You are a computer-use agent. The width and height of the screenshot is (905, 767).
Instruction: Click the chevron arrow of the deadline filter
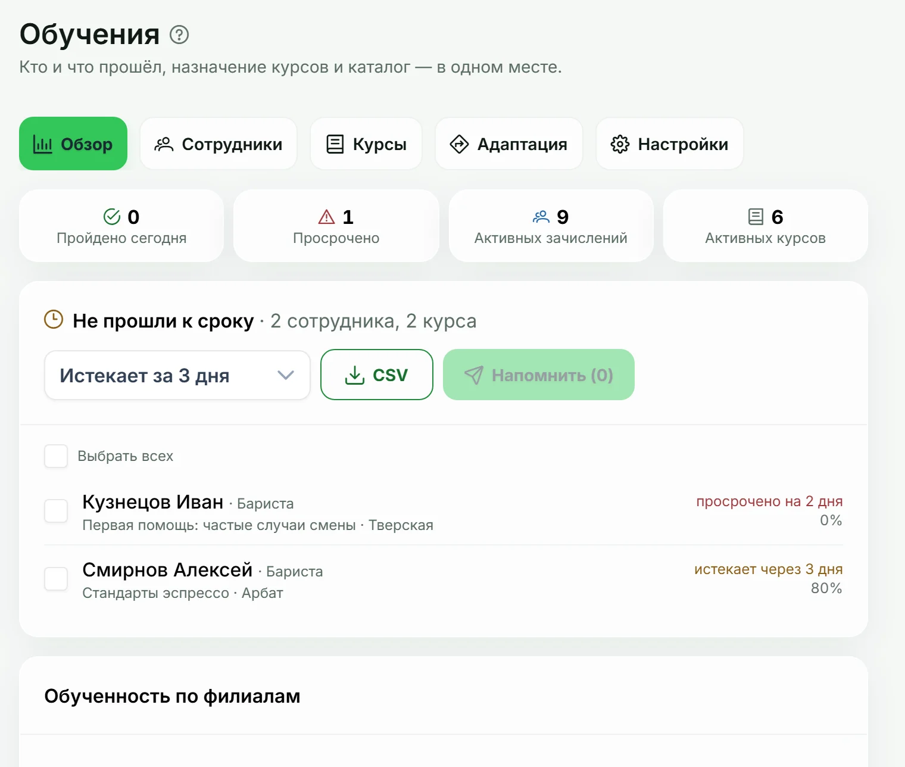pos(286,375)
